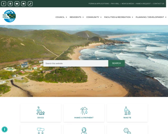Focus the Search this website field

76,63
